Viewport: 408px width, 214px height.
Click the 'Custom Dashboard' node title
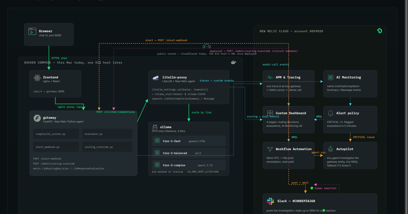pos(291,113)
